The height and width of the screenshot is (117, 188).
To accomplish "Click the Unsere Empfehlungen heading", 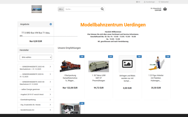I will pyautogui.click(x=69, y=48).
